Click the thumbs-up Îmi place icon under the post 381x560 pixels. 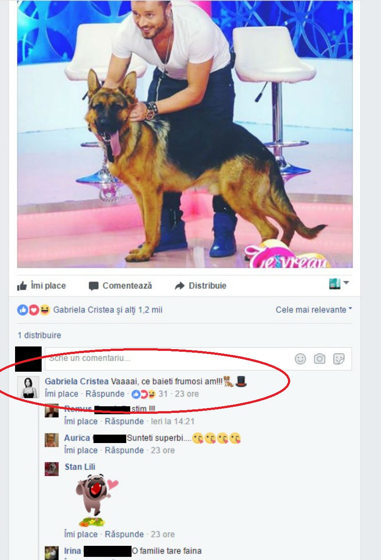22,286
